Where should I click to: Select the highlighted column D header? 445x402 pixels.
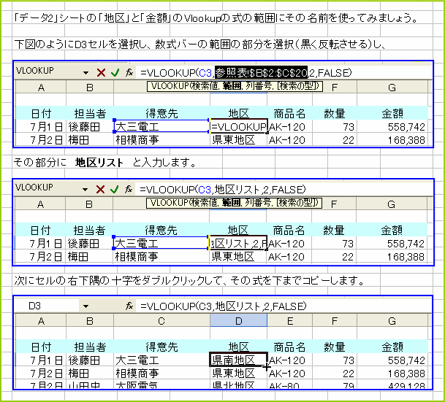[x=238, y=321]
